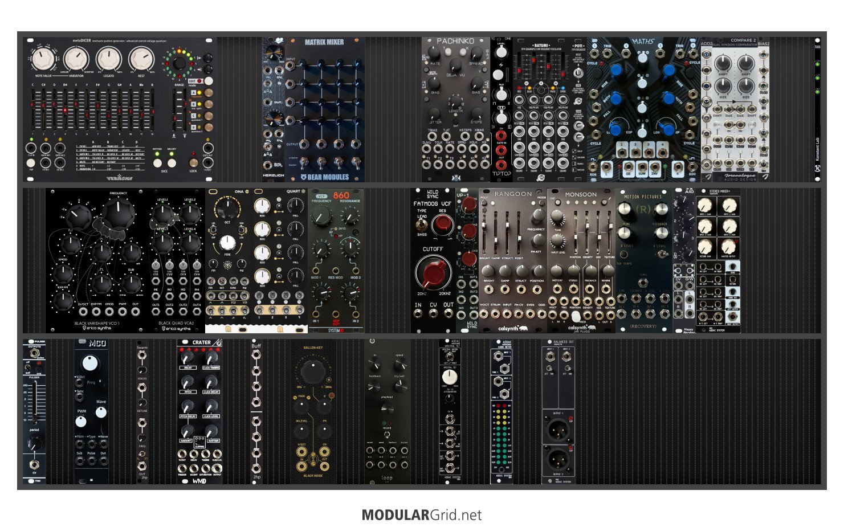Click the EDIT mode button on meloDICER
The height and width of the screenshot is (527, 844).
click(x=209, y=81)
